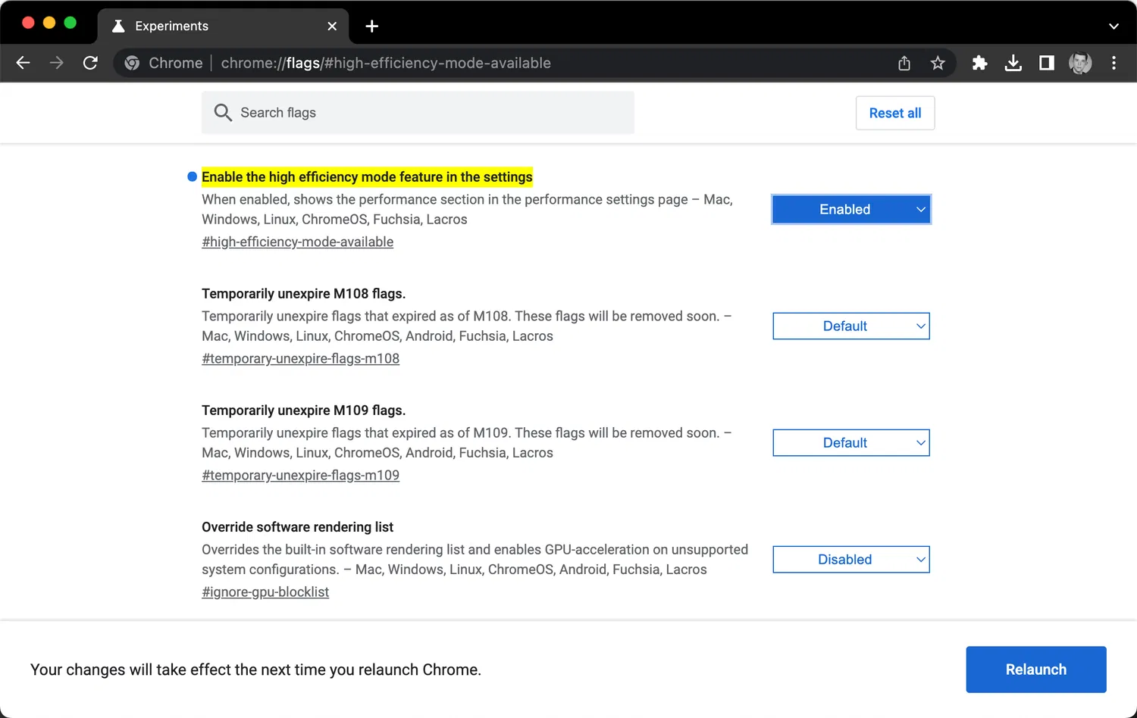Open the M108 flags Default dropdown
1137x718 pixels.
click(851, 326)
